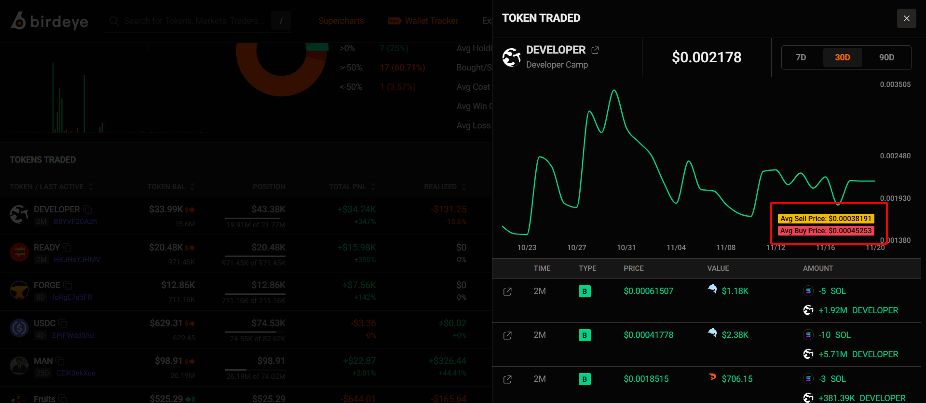
Task: Click SOL icon next to -10 SOL
Action: coord(808,335)
